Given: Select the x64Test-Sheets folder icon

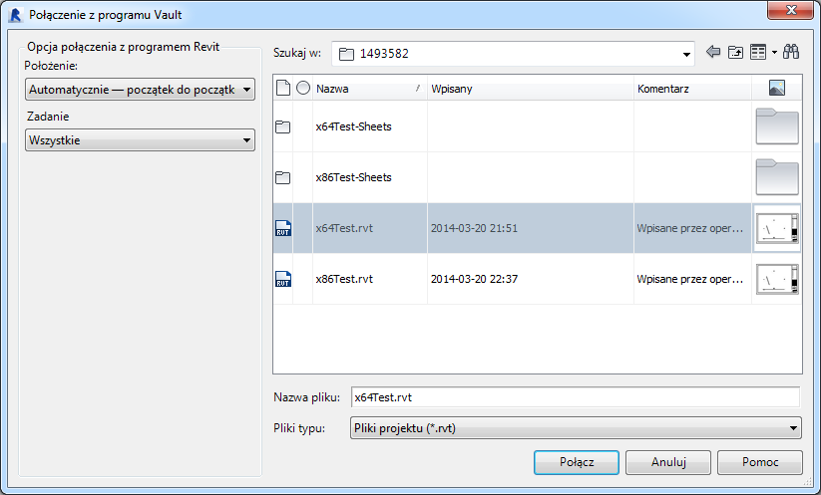Looking at the screenshot, I should (x=282, y=126).
